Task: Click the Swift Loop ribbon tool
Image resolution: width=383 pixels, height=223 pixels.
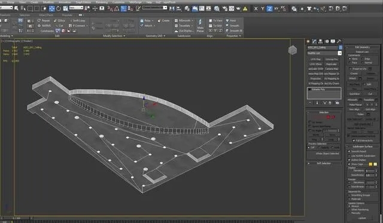Action: point(78,21)
